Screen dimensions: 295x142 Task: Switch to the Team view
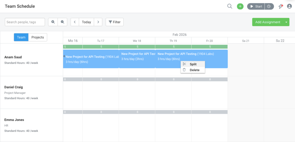(21, 37)
